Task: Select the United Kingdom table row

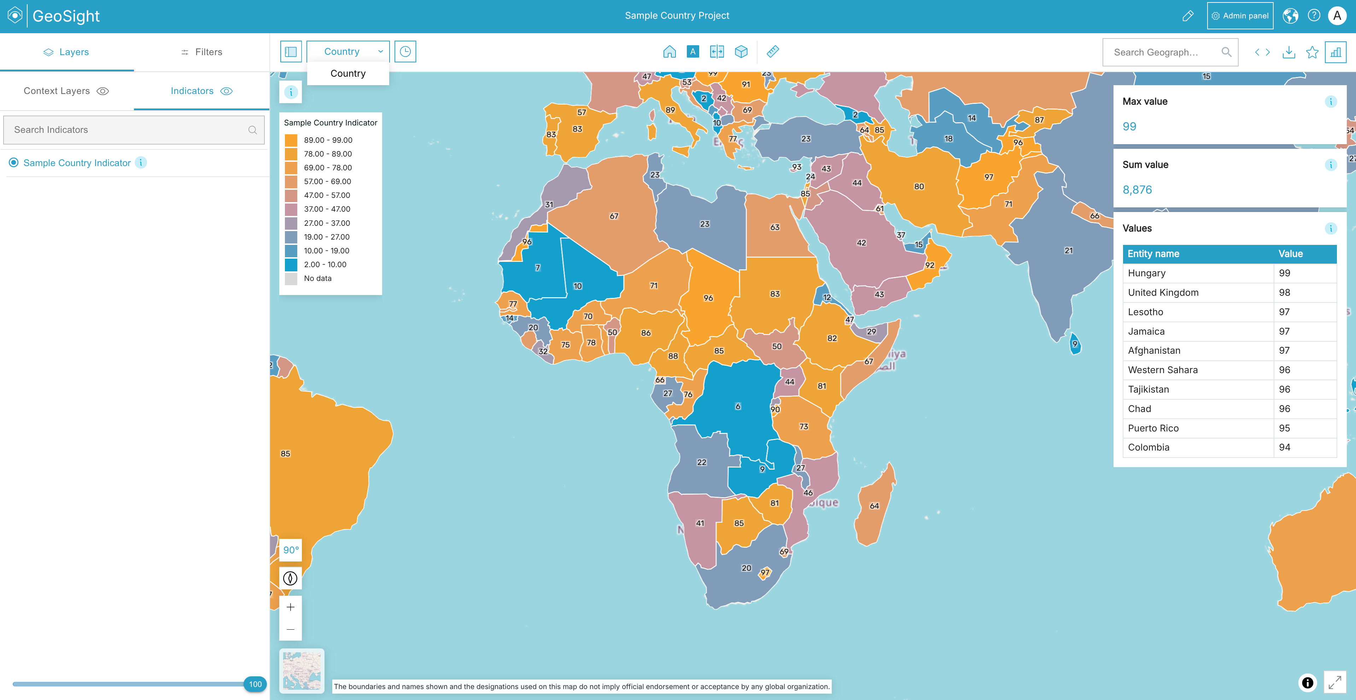Action: coord(1230,293)
